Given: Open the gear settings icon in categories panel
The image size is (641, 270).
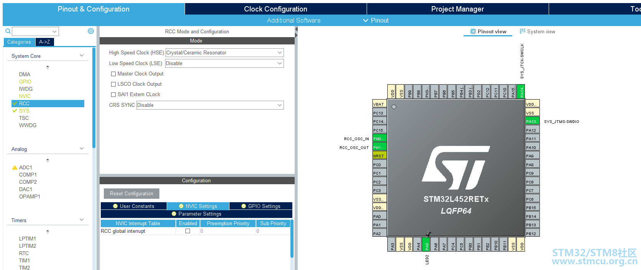Looking at the screenshot, I should click(91, 31).
